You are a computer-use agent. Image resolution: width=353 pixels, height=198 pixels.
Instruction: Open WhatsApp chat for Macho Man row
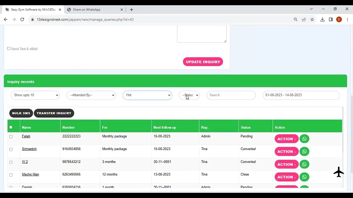(x=304, y=177)
